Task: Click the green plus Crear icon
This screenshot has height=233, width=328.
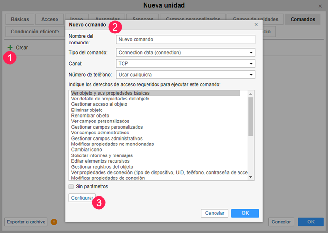Action: click(10, 48)
